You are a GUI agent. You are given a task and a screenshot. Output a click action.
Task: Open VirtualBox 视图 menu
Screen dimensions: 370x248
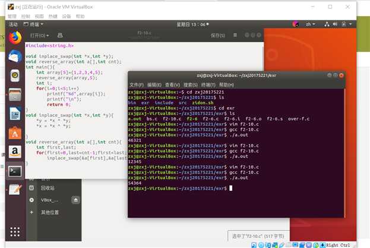point(39,16)
